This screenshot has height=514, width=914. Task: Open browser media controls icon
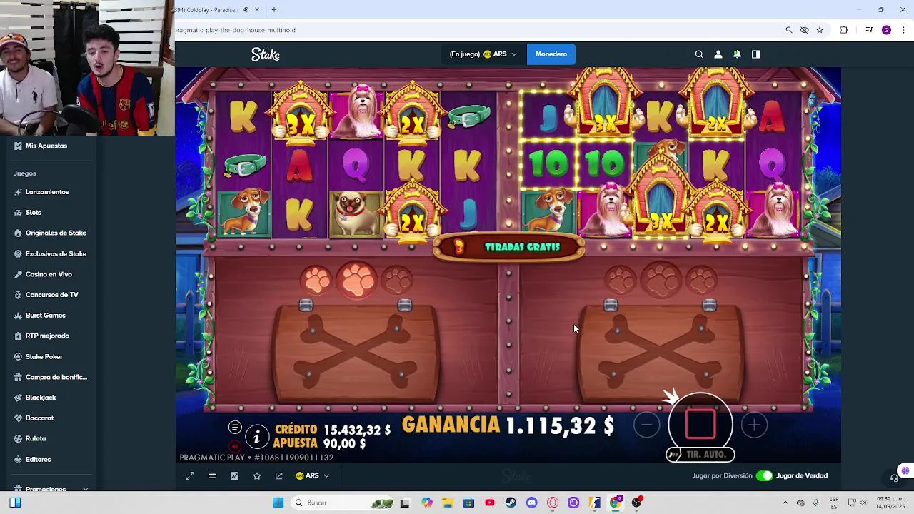869,30
